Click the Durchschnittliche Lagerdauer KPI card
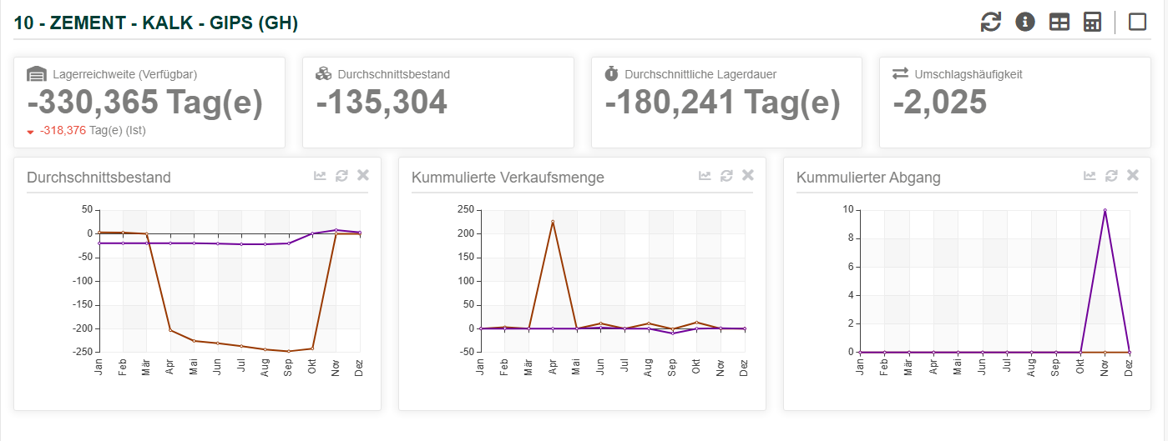1168x441 pixels. point(726,102)
